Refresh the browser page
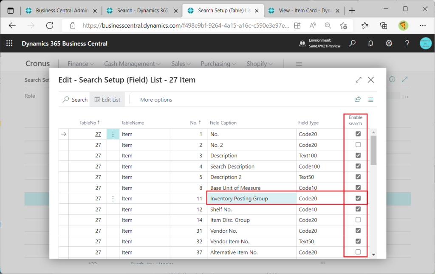 pos(50,26)
